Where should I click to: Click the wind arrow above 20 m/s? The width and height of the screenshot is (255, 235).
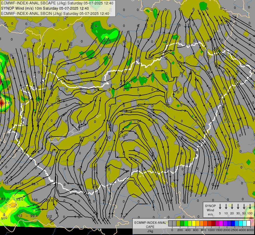tap(232, 207)
